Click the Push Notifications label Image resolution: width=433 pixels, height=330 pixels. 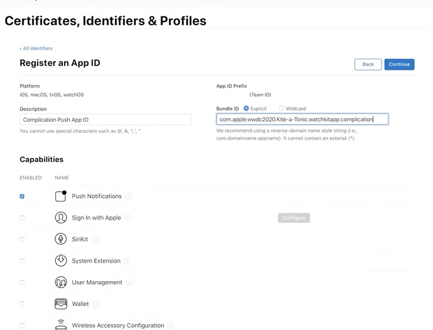click(x=97, y=196)
